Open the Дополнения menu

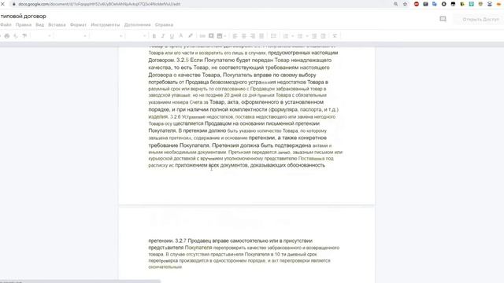click(137, 24)
